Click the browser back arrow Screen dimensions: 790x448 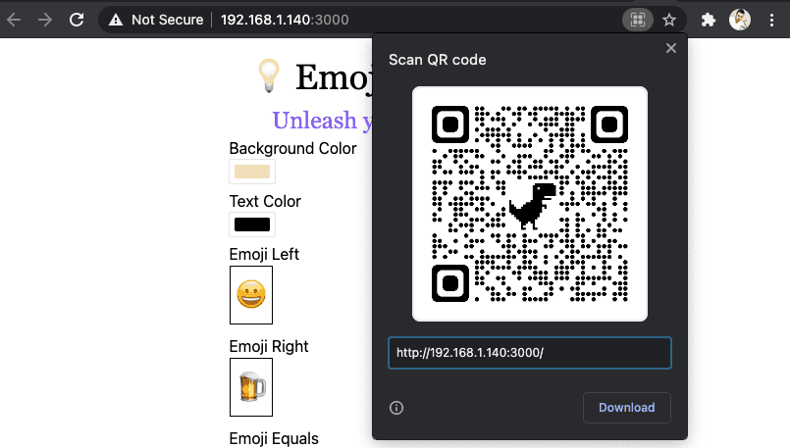point(14,20)
